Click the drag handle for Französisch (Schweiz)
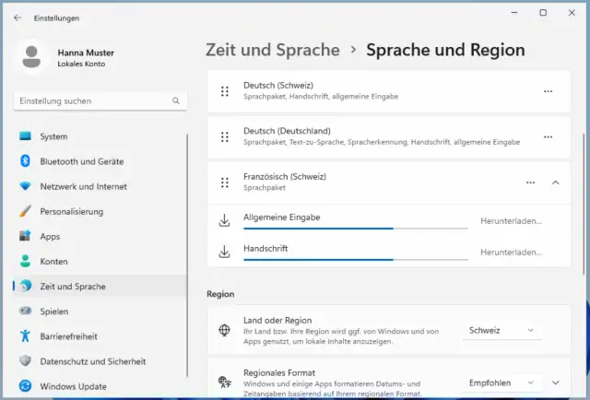Viewport: 590px width, 400px height. [225, 182]
